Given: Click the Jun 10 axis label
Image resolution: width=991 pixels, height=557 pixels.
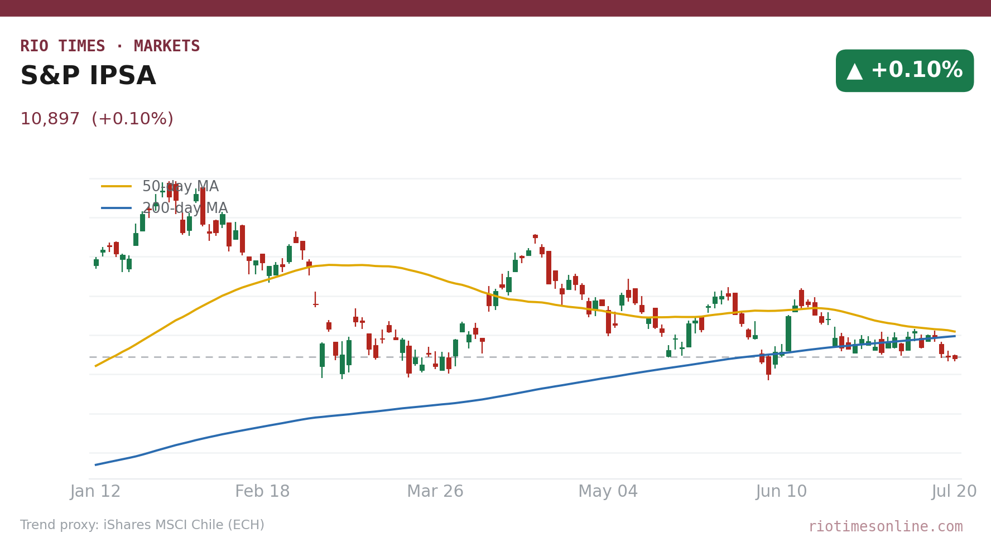Looking at the screenshot, I should coord(781,492).
